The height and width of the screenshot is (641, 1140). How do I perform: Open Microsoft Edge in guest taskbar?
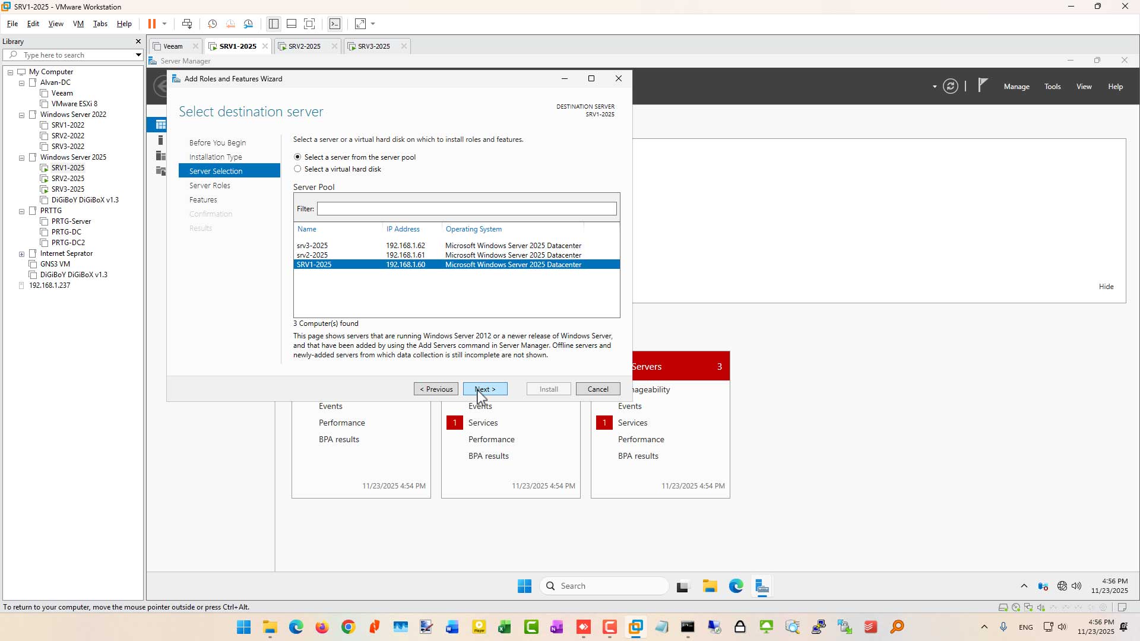click(736, 586)
